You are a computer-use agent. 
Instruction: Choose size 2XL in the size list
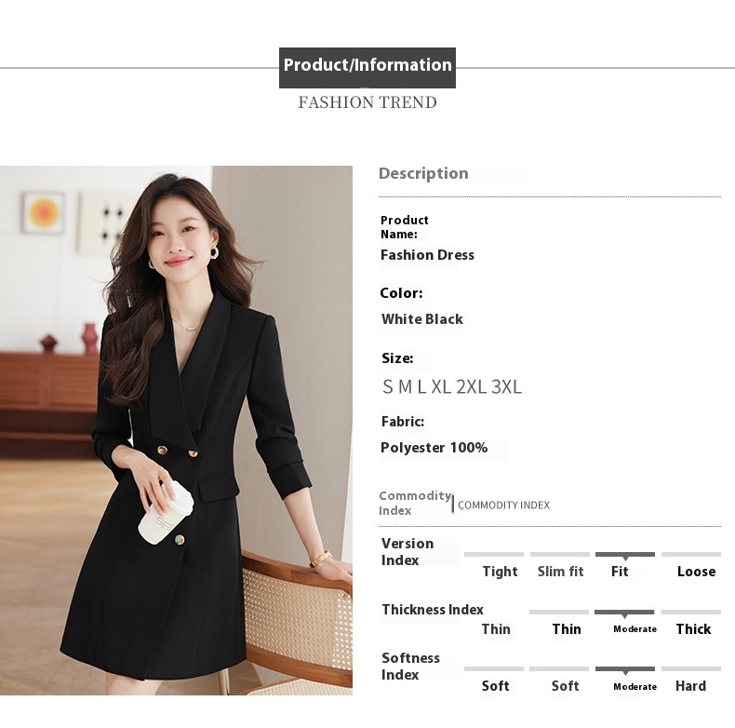pos(471,386)
